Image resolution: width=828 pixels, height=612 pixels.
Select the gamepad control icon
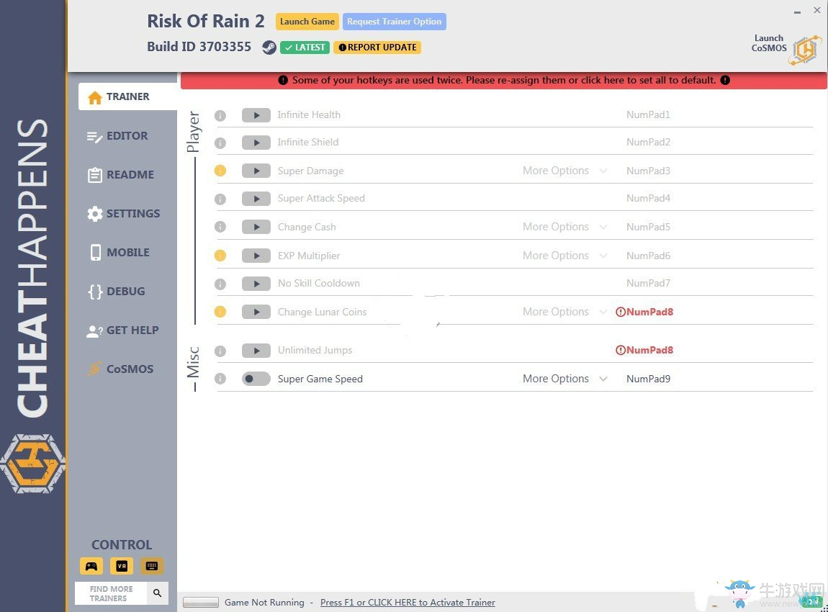click(91, 566)
